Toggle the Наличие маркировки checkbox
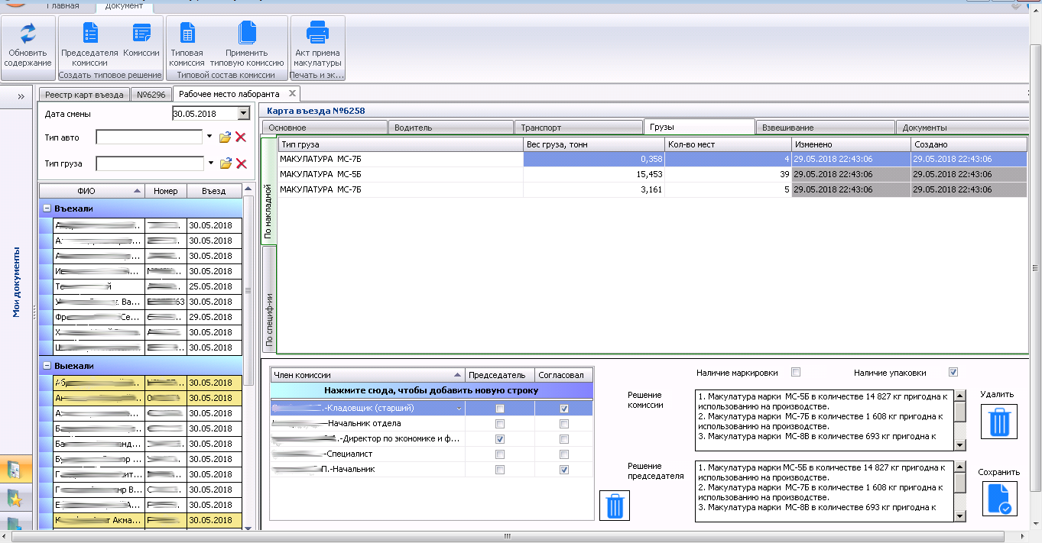The width and height of the screenshot is (1042, 543). coord(796,373)
